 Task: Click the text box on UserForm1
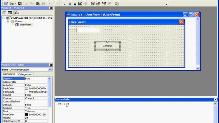(88, 30)
